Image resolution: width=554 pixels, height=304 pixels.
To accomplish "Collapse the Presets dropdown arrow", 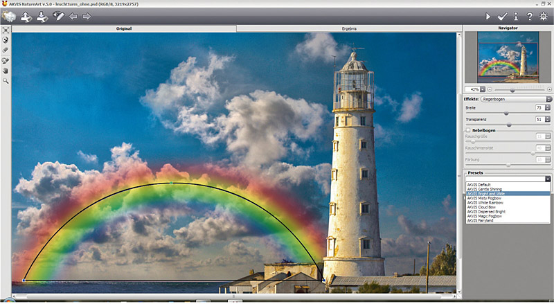I will 548,179.
